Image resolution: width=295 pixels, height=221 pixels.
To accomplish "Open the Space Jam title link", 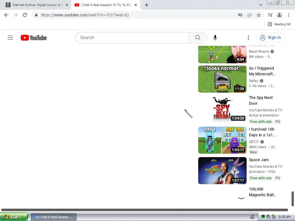I will coord(259,160).
